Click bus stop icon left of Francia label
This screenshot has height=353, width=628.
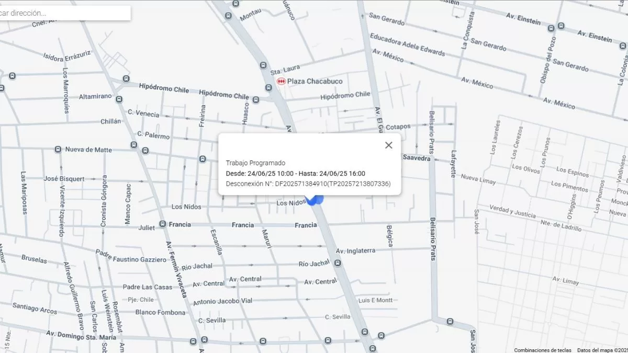[162, 224]
